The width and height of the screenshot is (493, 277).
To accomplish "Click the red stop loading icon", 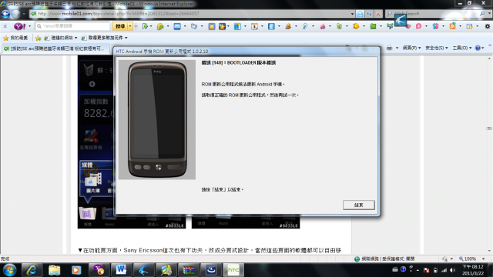I will pos(378,14).
